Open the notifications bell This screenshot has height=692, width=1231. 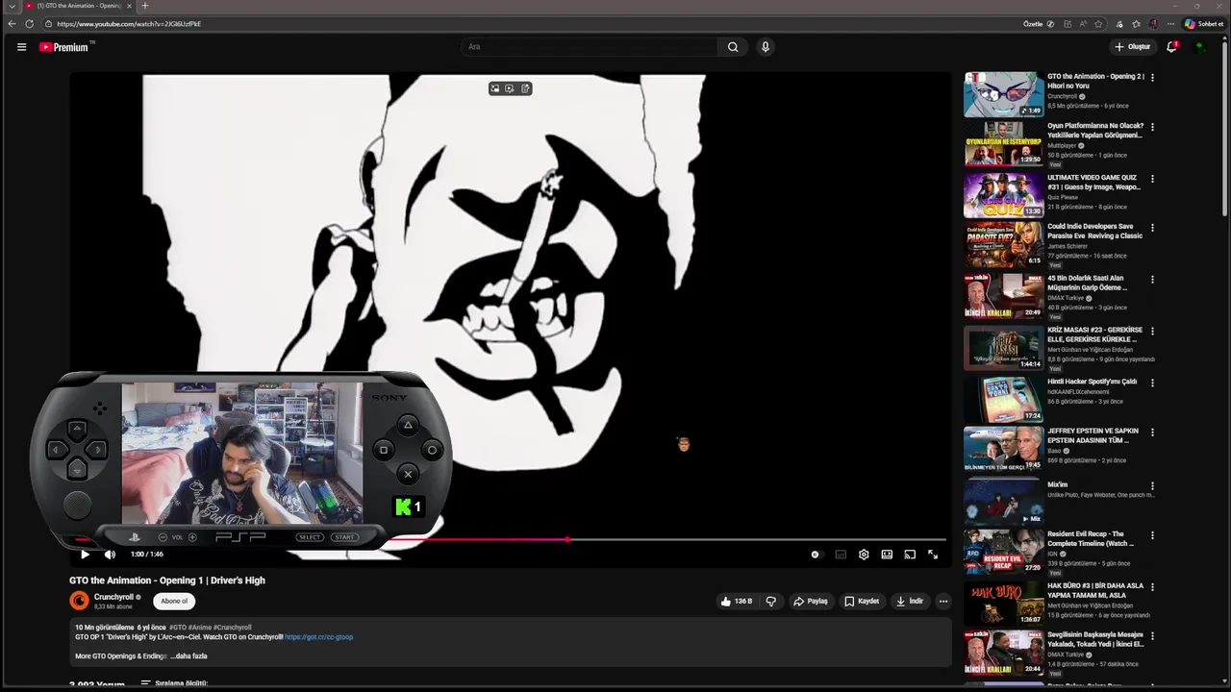pyautogui.click(x=1171, y=46)
